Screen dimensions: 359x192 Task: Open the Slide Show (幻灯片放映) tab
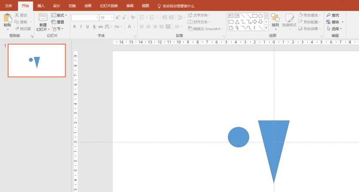[109, 6]
